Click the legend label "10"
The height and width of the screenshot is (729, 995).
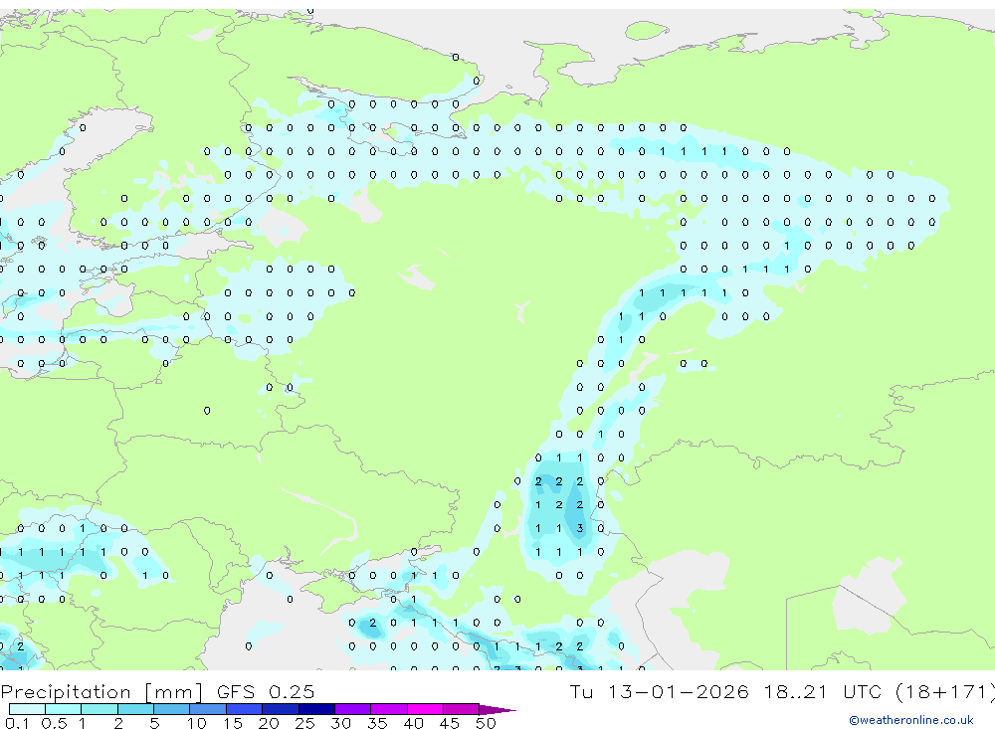pos(196,723)
